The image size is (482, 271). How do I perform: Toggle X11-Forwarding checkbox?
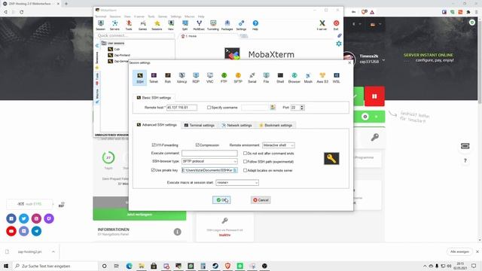154,145
